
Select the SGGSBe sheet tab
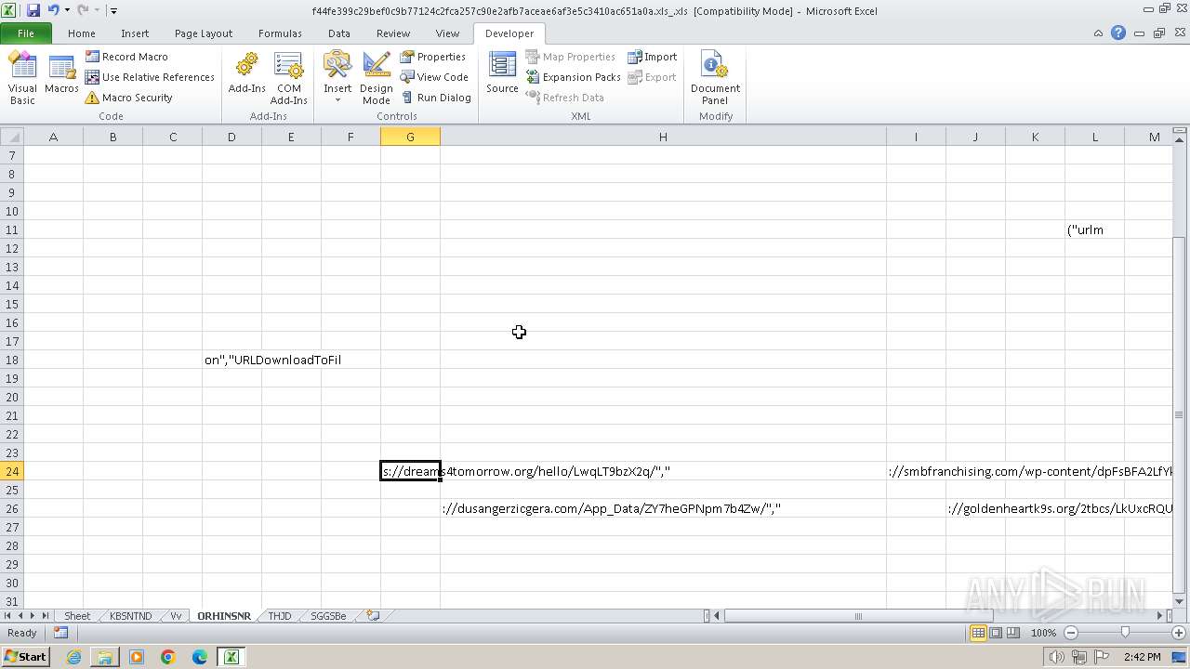[x=328, y=616]
